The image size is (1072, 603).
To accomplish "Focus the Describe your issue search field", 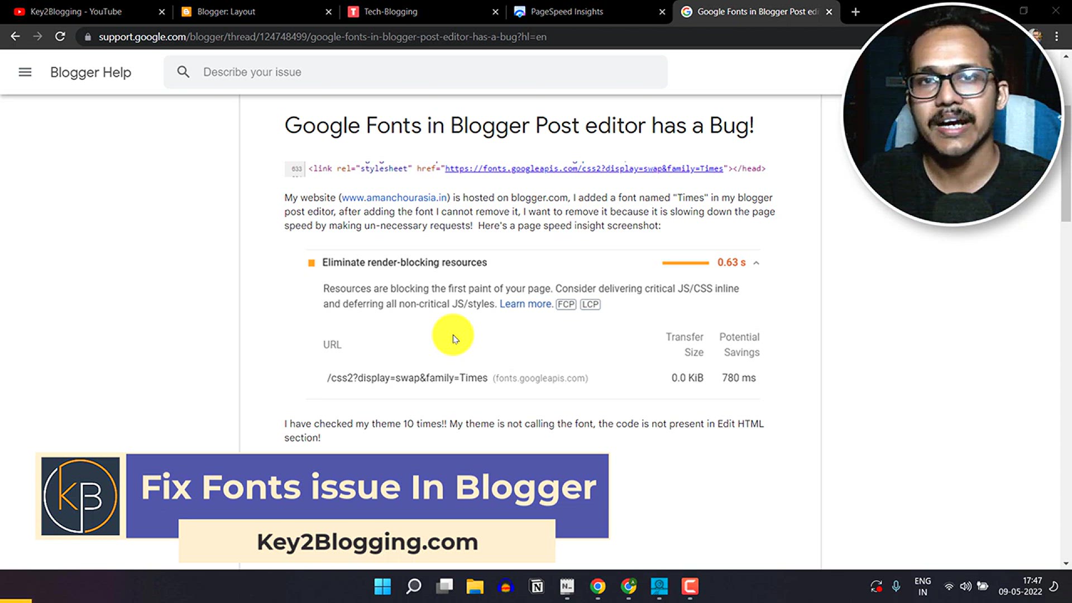I will click(x=415, y=72).
